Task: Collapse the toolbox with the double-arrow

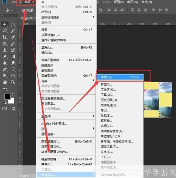Action: [2, 15]
